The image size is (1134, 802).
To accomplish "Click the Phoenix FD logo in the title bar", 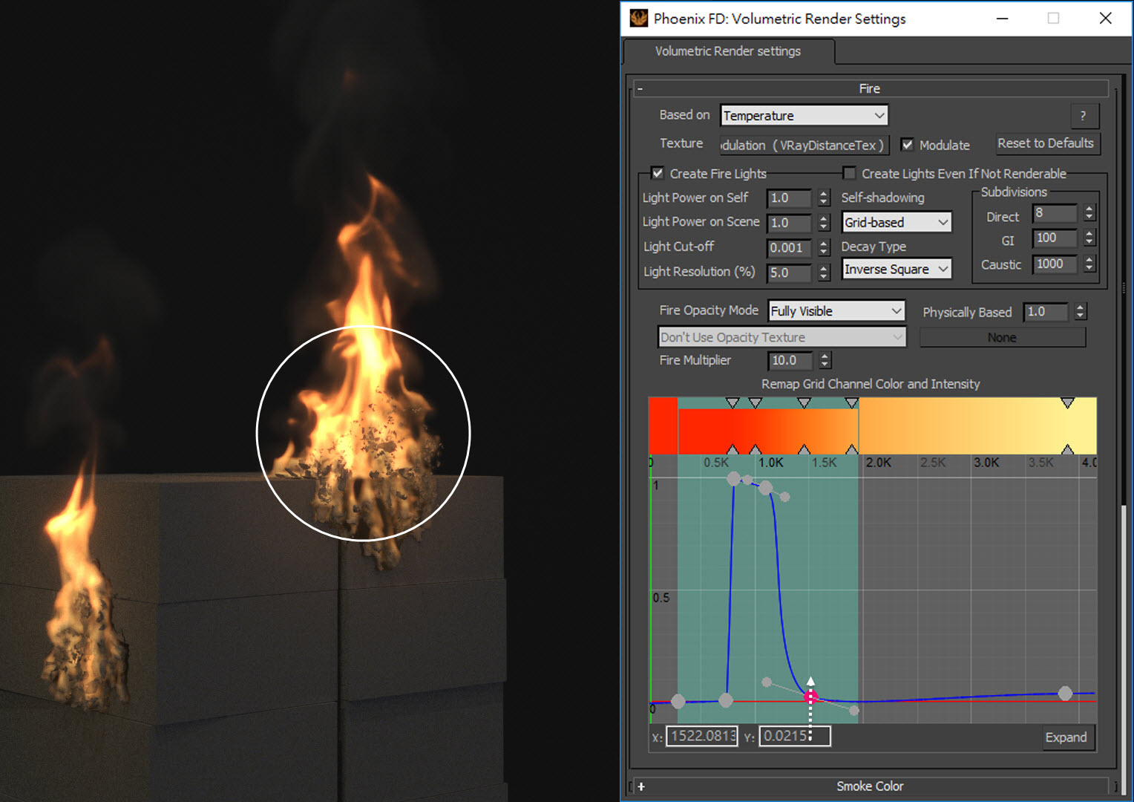I will pos(637,18).
